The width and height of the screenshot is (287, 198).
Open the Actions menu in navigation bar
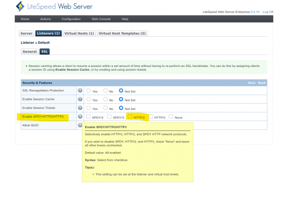pos(45,19)
